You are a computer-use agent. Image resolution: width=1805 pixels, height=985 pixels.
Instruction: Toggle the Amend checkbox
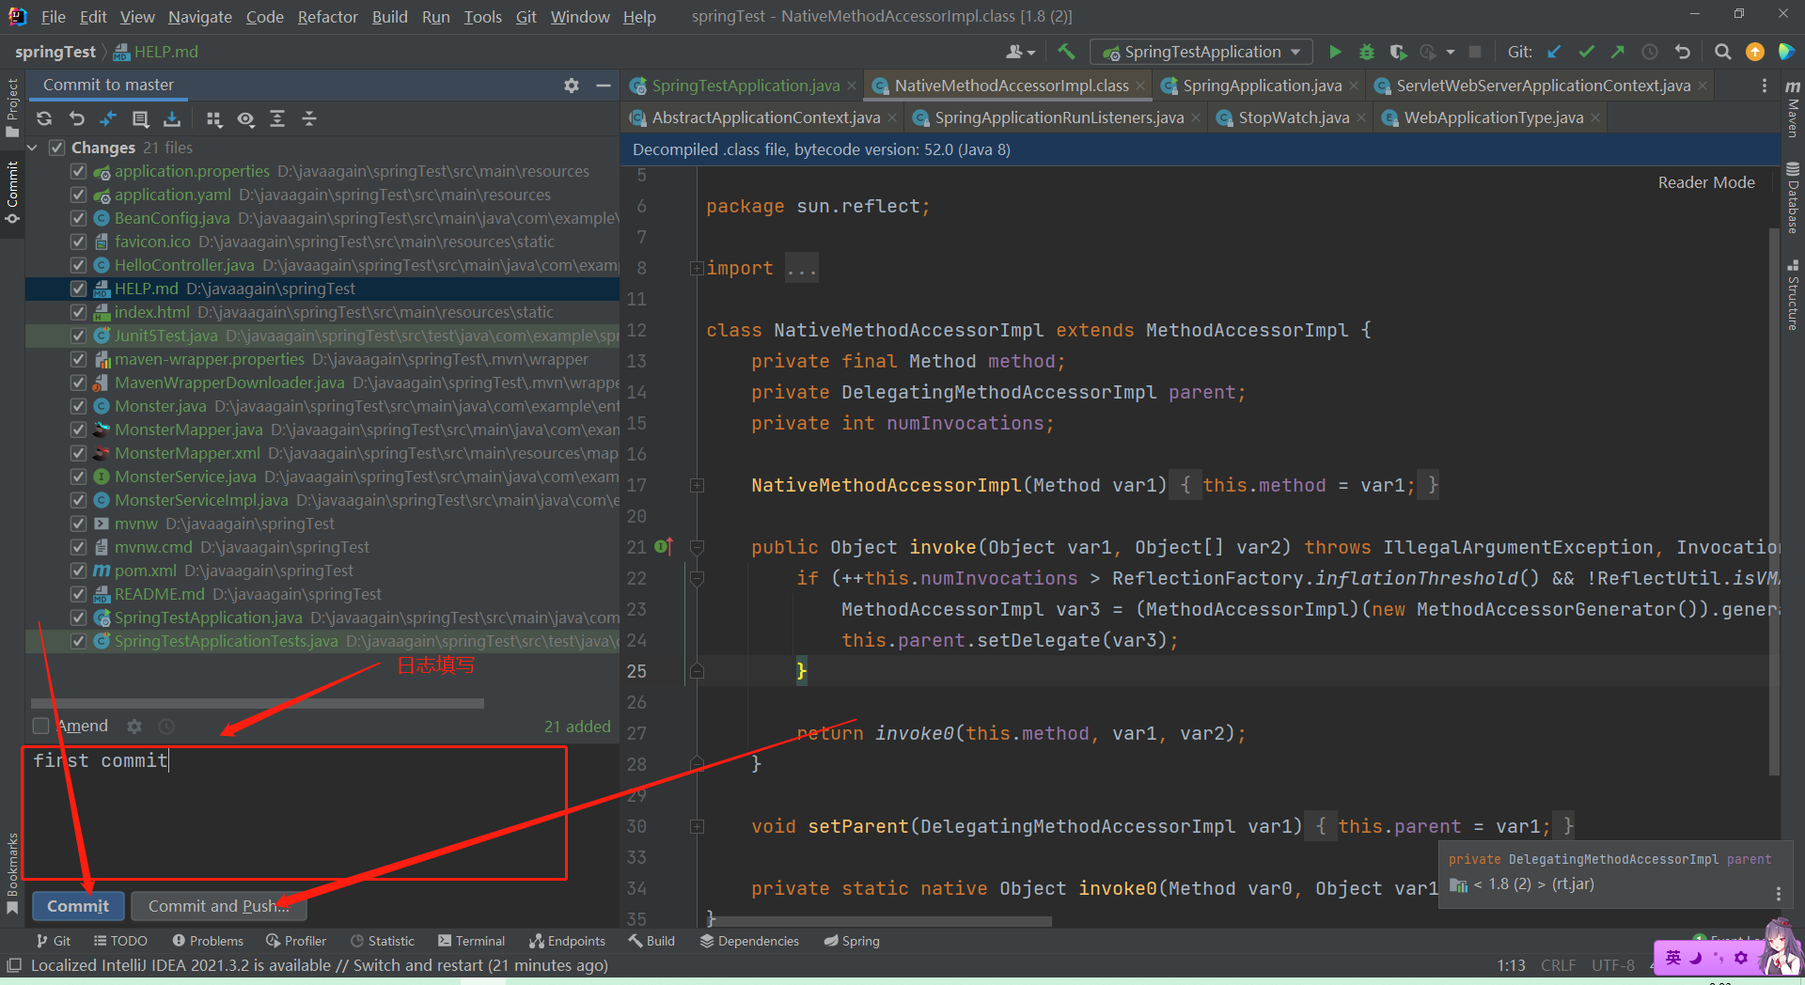pos(40,726)
